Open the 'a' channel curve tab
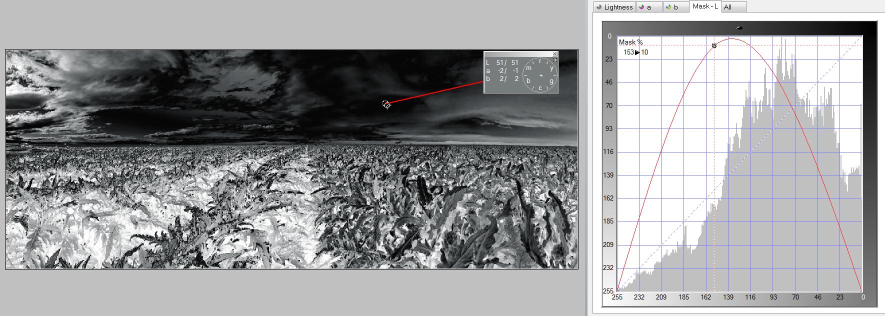The image size is (885, 316). 649,7
